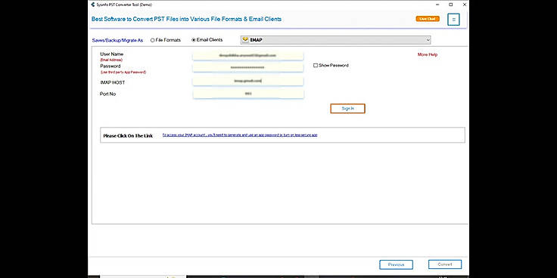Viewport: 557px width, 278px height.
Task: Close the PST Converter window
Action: pos(464,5)
